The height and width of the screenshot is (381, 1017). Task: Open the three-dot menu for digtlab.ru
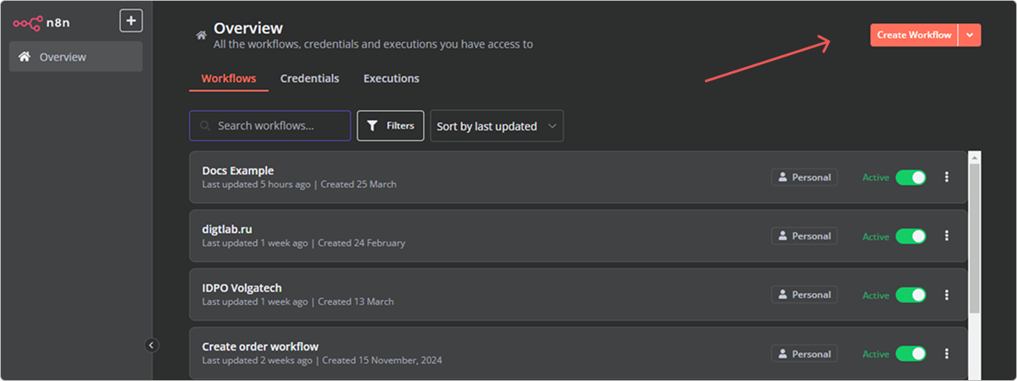tap(947, 236)
